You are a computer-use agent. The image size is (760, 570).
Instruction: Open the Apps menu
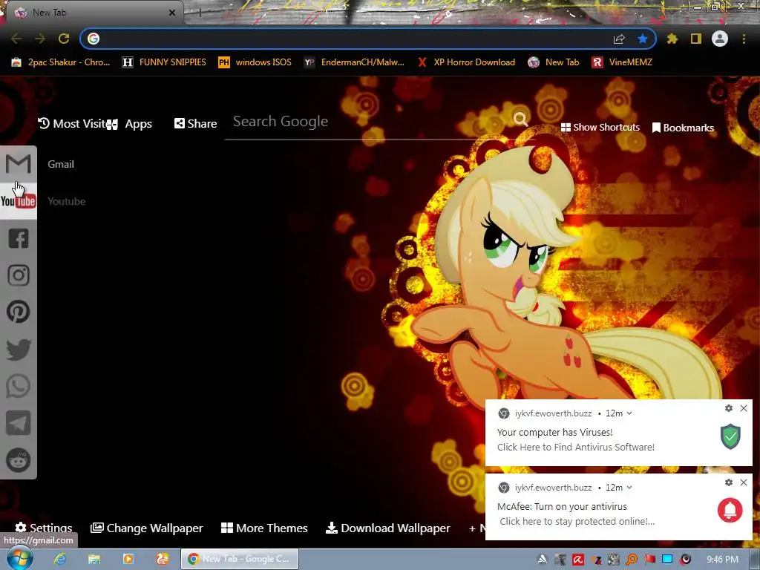coord(130,124)
